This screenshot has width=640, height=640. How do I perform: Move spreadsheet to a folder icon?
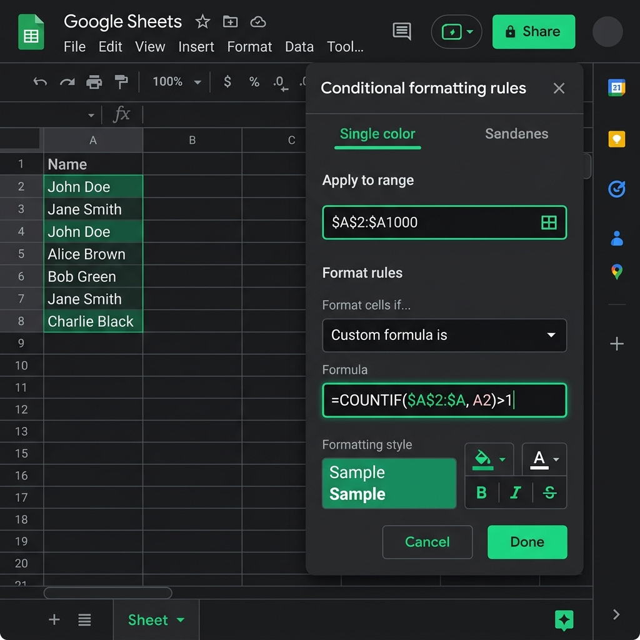tap(230, 22)
